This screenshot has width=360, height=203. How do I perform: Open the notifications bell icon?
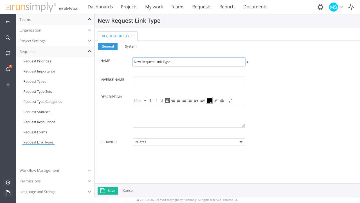click(x=8, y=69)
